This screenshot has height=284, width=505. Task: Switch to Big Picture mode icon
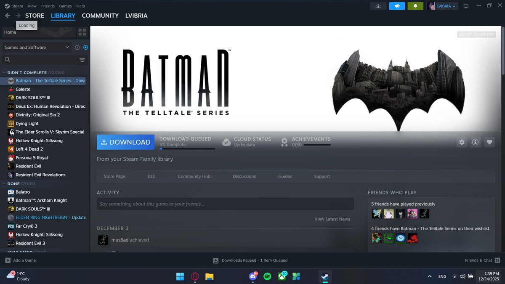466,6
